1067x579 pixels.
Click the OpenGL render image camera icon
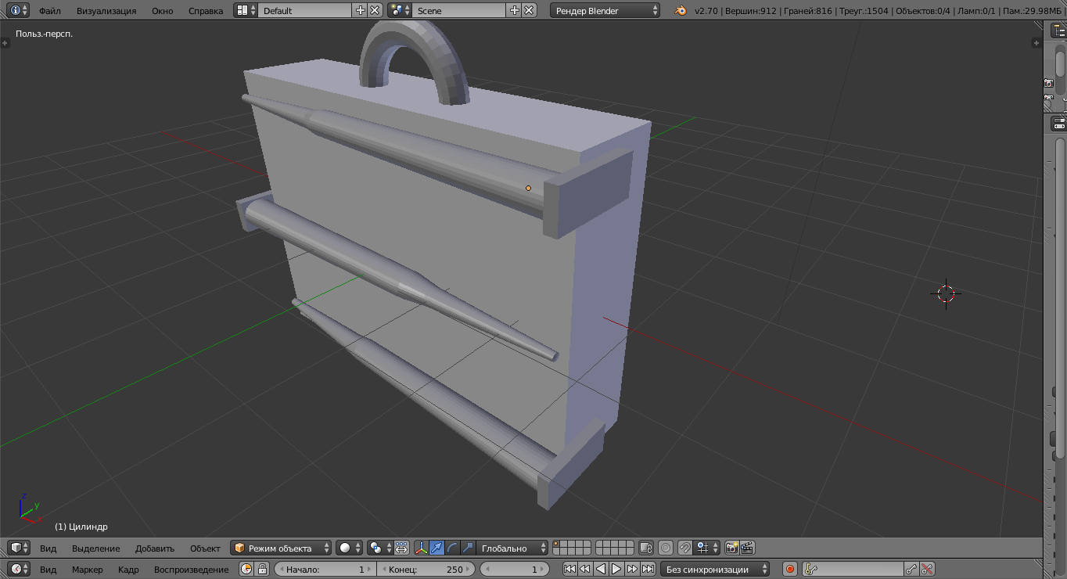731,548
